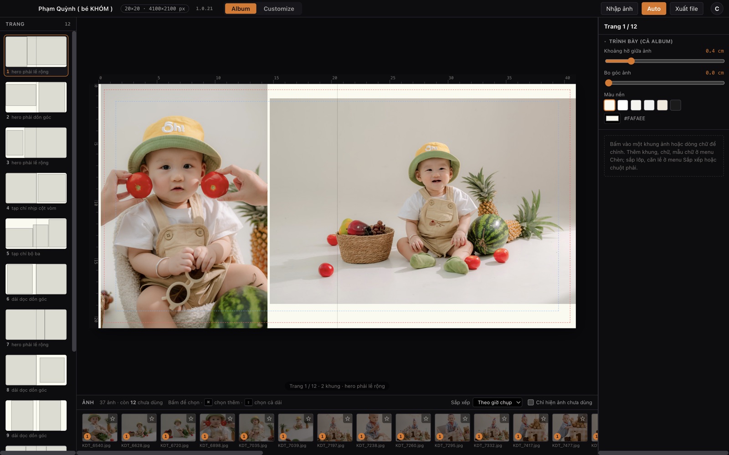Image resolution: width=729 pixels, height=455 pixels.
Task: Select the left baby portrait frame on canvas
Action: point(183,206)
